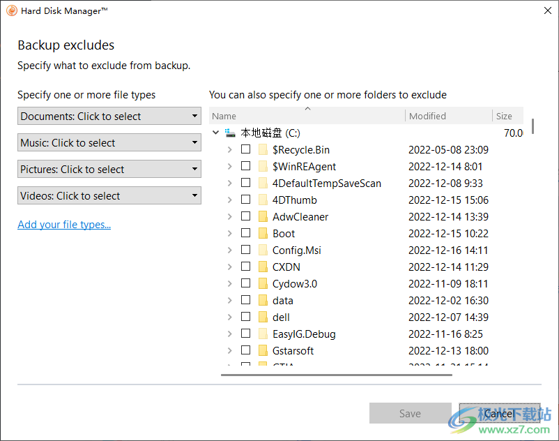
Task: Click the 4DThumb folder icon
Action: coord(263,200)
